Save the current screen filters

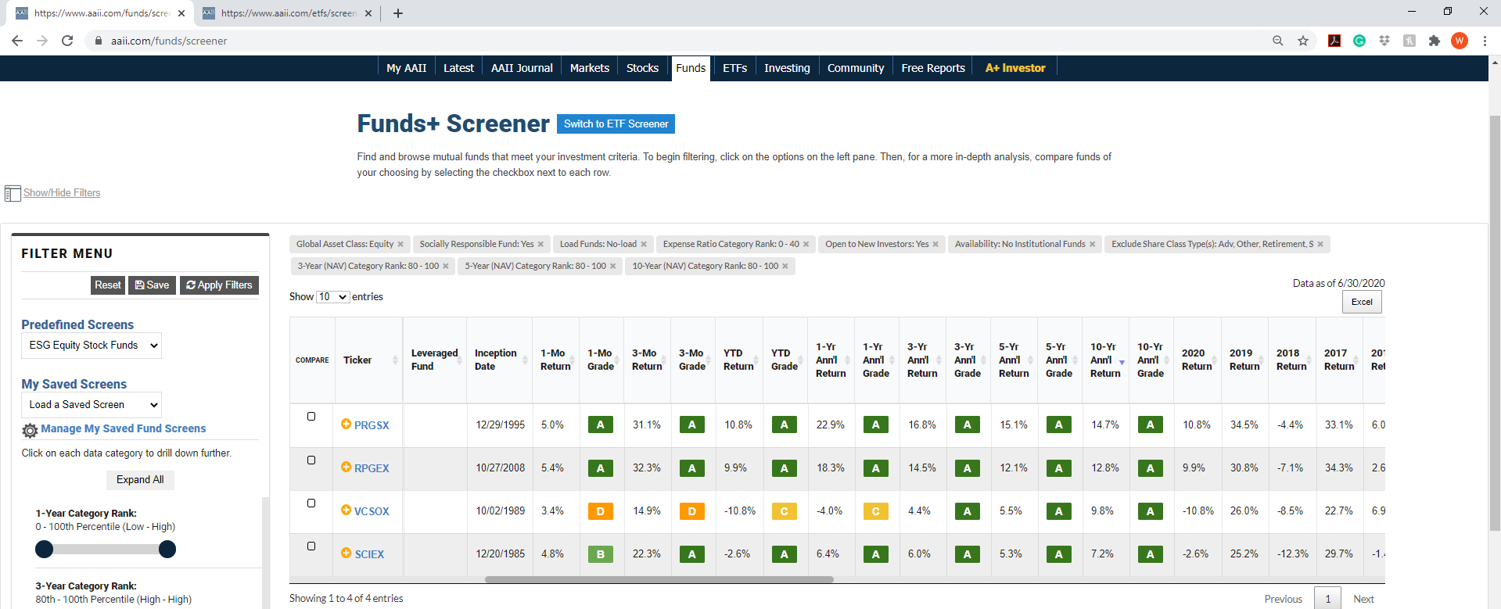click(x=152, y=285)
